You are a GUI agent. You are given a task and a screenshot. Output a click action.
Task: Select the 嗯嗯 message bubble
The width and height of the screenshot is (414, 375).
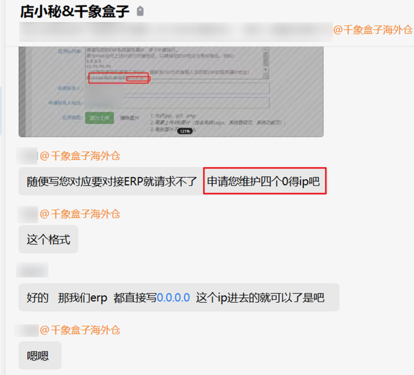(x=40, y=355)
